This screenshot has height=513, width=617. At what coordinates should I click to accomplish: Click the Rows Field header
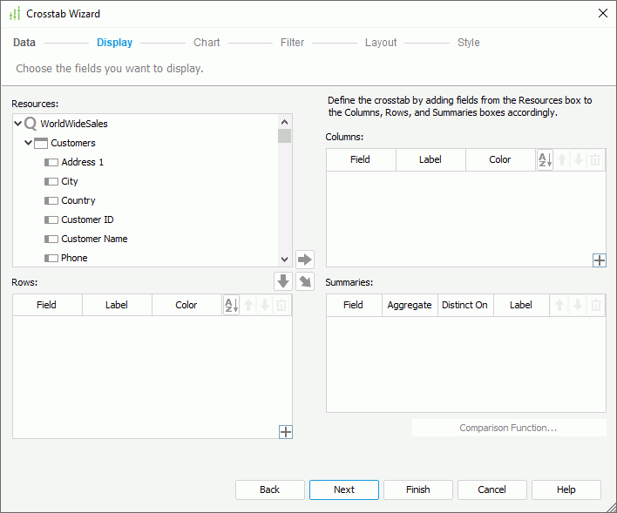click(47, 305)
